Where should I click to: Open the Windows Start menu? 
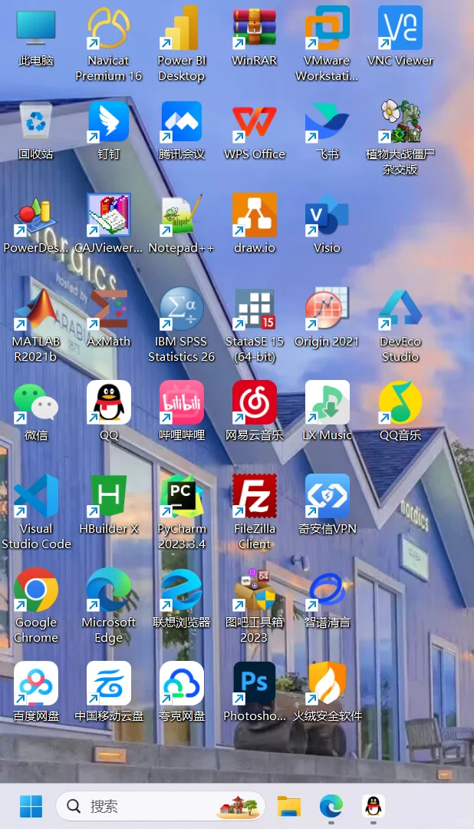tap(31, 806)
